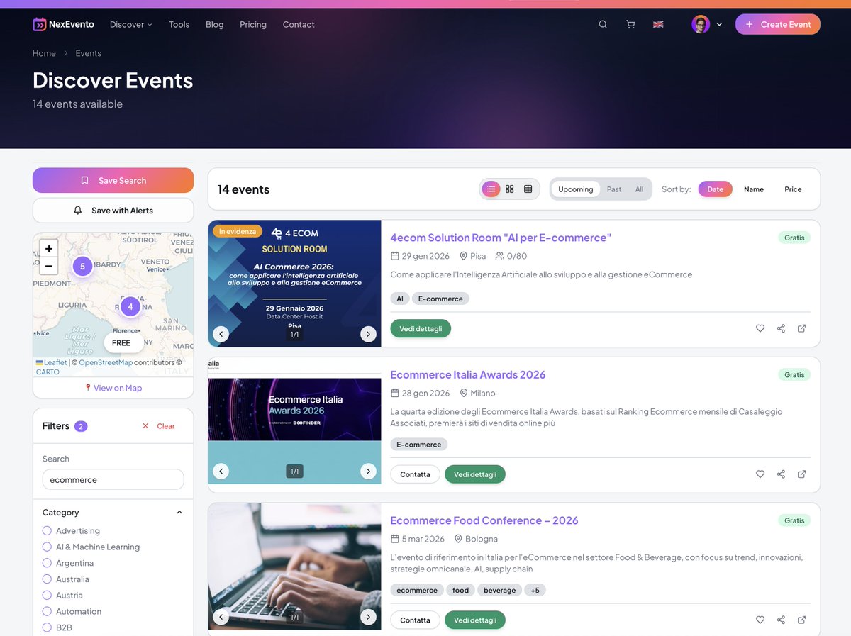Show Upcoming events tab
This screenshot has width=851, height=636.
point(575,189)
